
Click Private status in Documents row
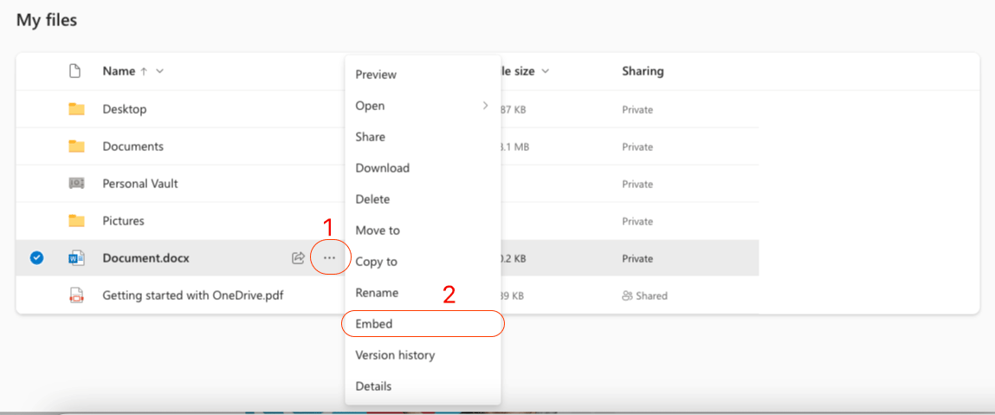pyautogui.click(x=637, y=147)
